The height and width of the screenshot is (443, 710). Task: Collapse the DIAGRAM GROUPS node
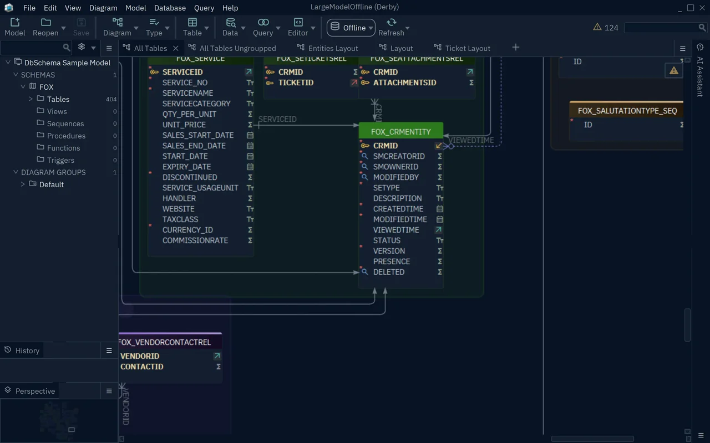[x=16, y=172]
